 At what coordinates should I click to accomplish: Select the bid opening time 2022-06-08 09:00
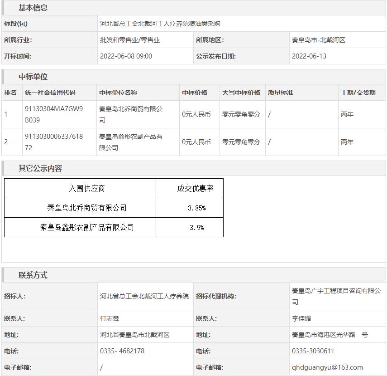click(126, 56)
